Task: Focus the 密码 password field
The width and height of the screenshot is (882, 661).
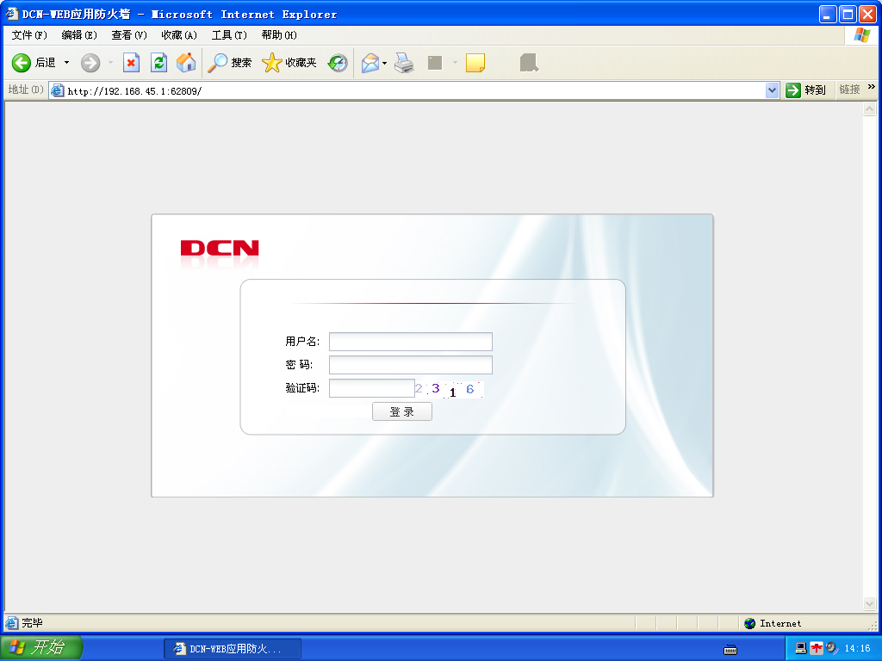Action: coord(411,365)
